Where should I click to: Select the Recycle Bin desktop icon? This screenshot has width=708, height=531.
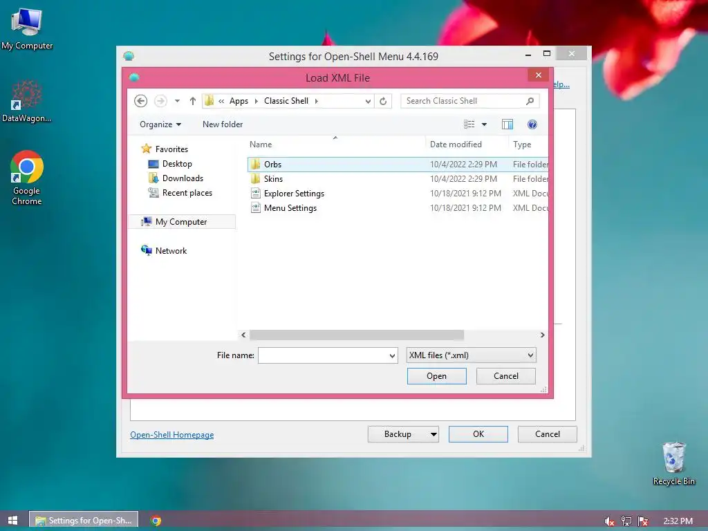tap(673, 463)
